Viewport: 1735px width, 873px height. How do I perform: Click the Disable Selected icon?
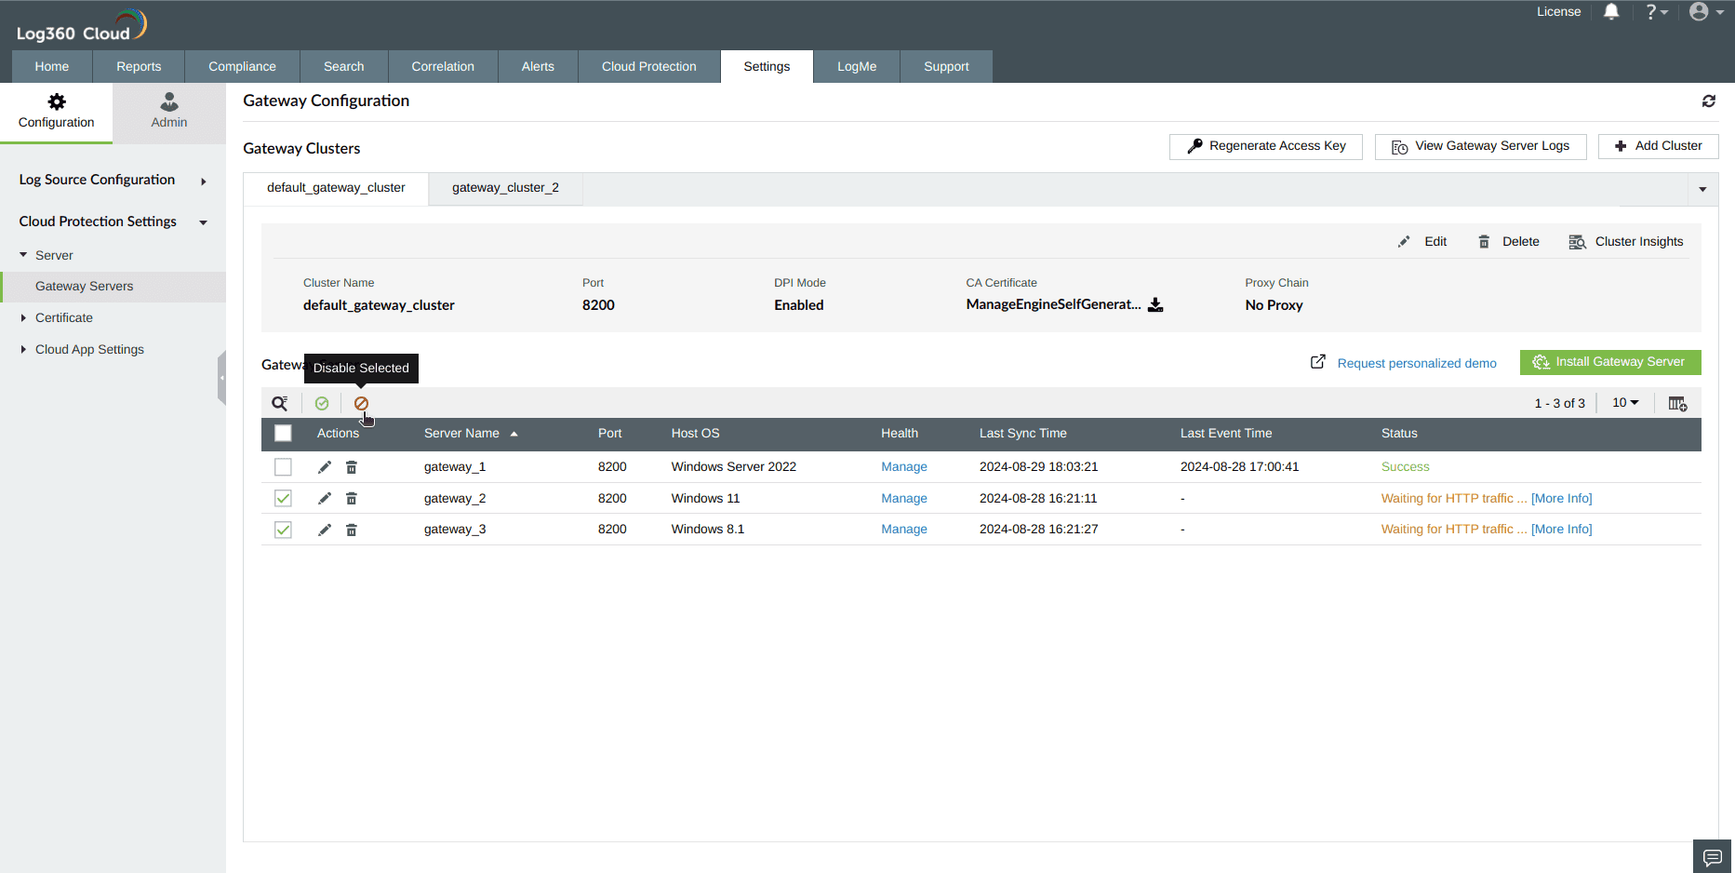pyautogui.click(x=362, y=403)
